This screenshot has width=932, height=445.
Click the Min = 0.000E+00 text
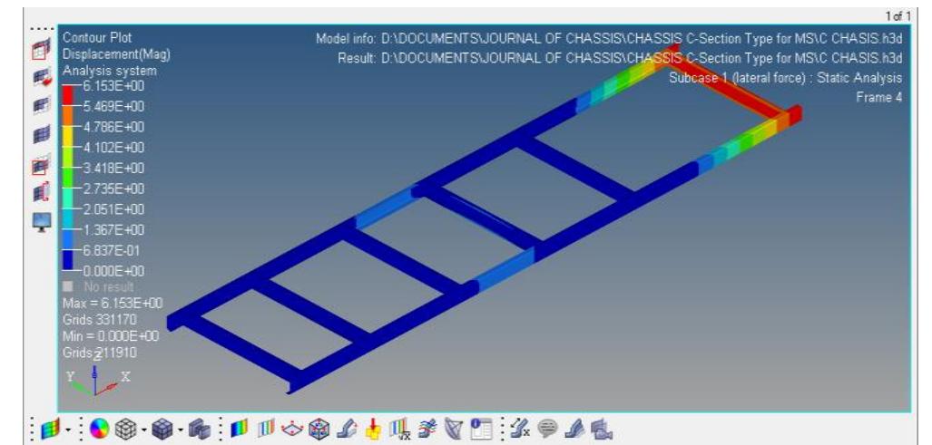click(111, 336)
